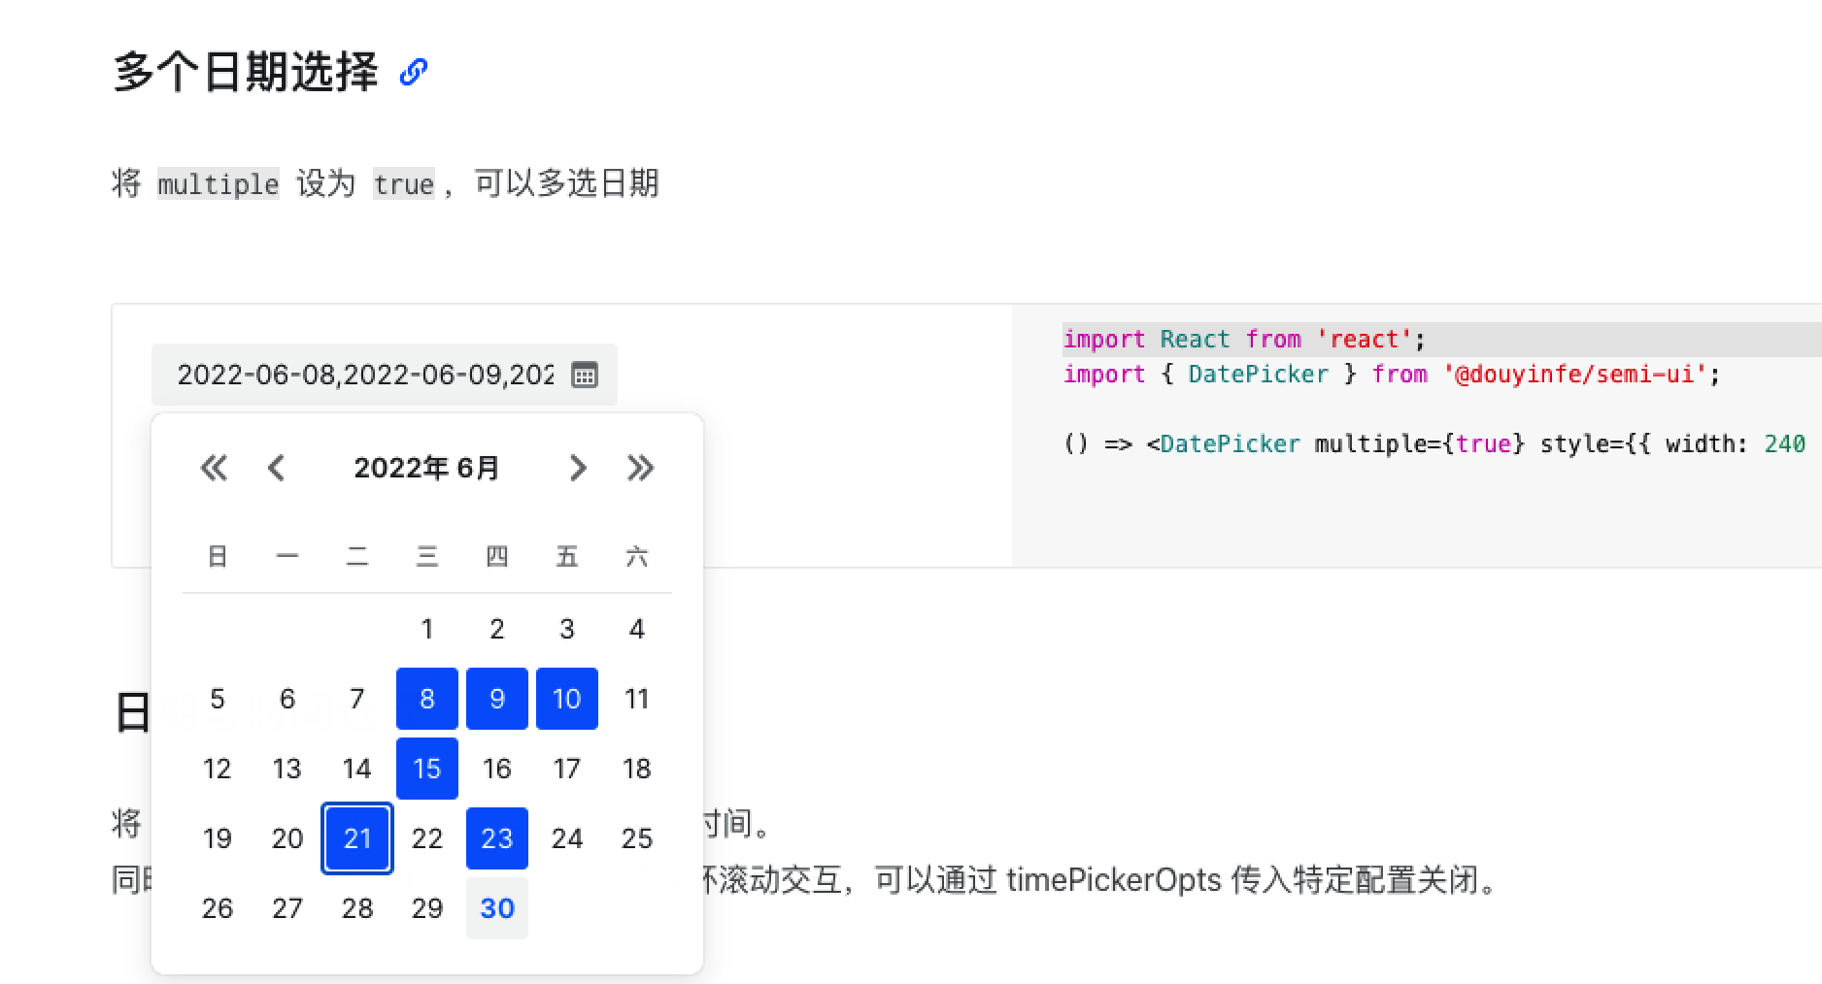Deselect the selected date 23

coord(496,838)
